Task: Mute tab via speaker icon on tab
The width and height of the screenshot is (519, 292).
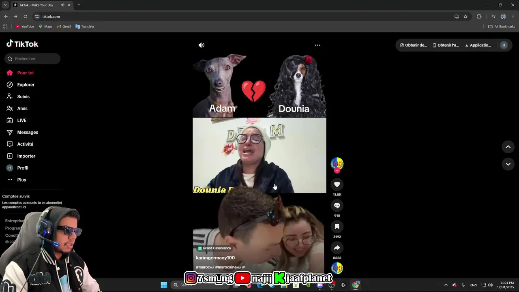Action: (62, 5)
